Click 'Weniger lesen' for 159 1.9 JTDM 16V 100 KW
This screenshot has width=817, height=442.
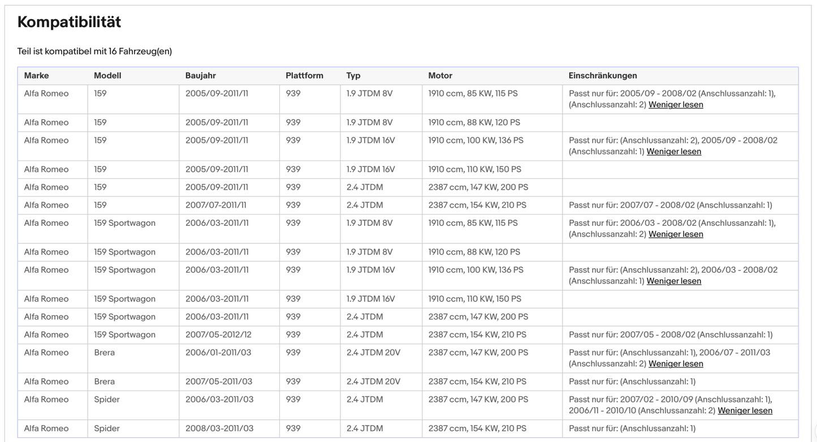673,151
